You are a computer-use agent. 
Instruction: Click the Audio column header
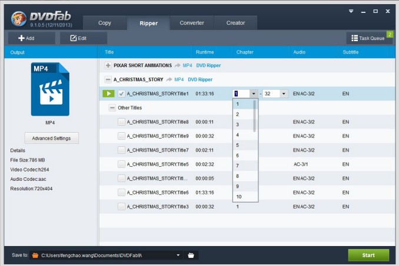coord(299,52)
